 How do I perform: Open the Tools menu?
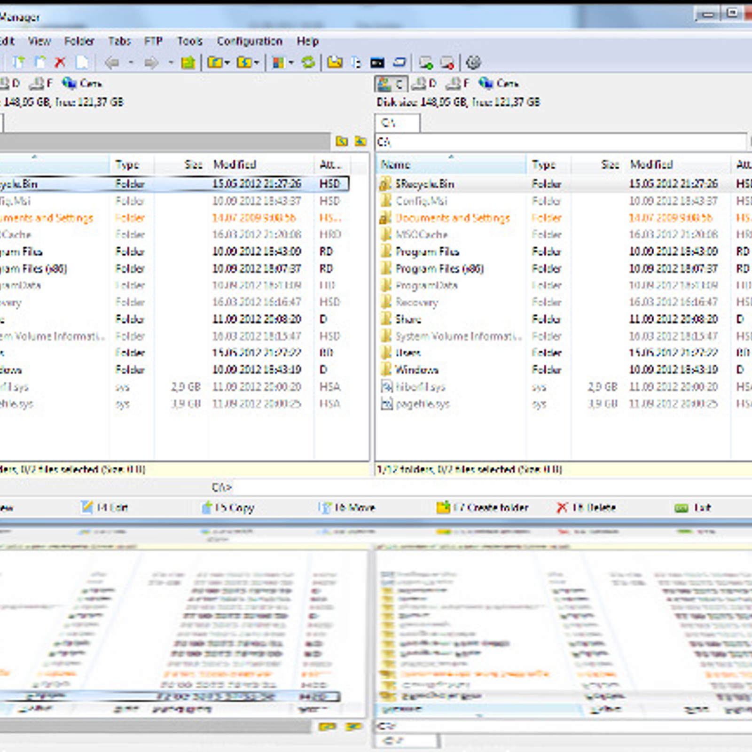pos(190,41)
